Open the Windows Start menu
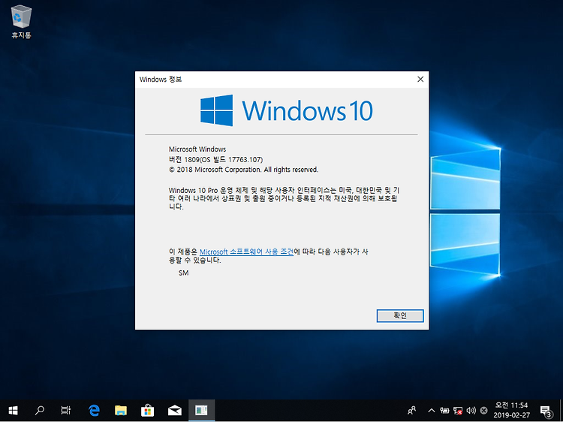The height and width of the screenshot is (422, 563). pos(13,410)
